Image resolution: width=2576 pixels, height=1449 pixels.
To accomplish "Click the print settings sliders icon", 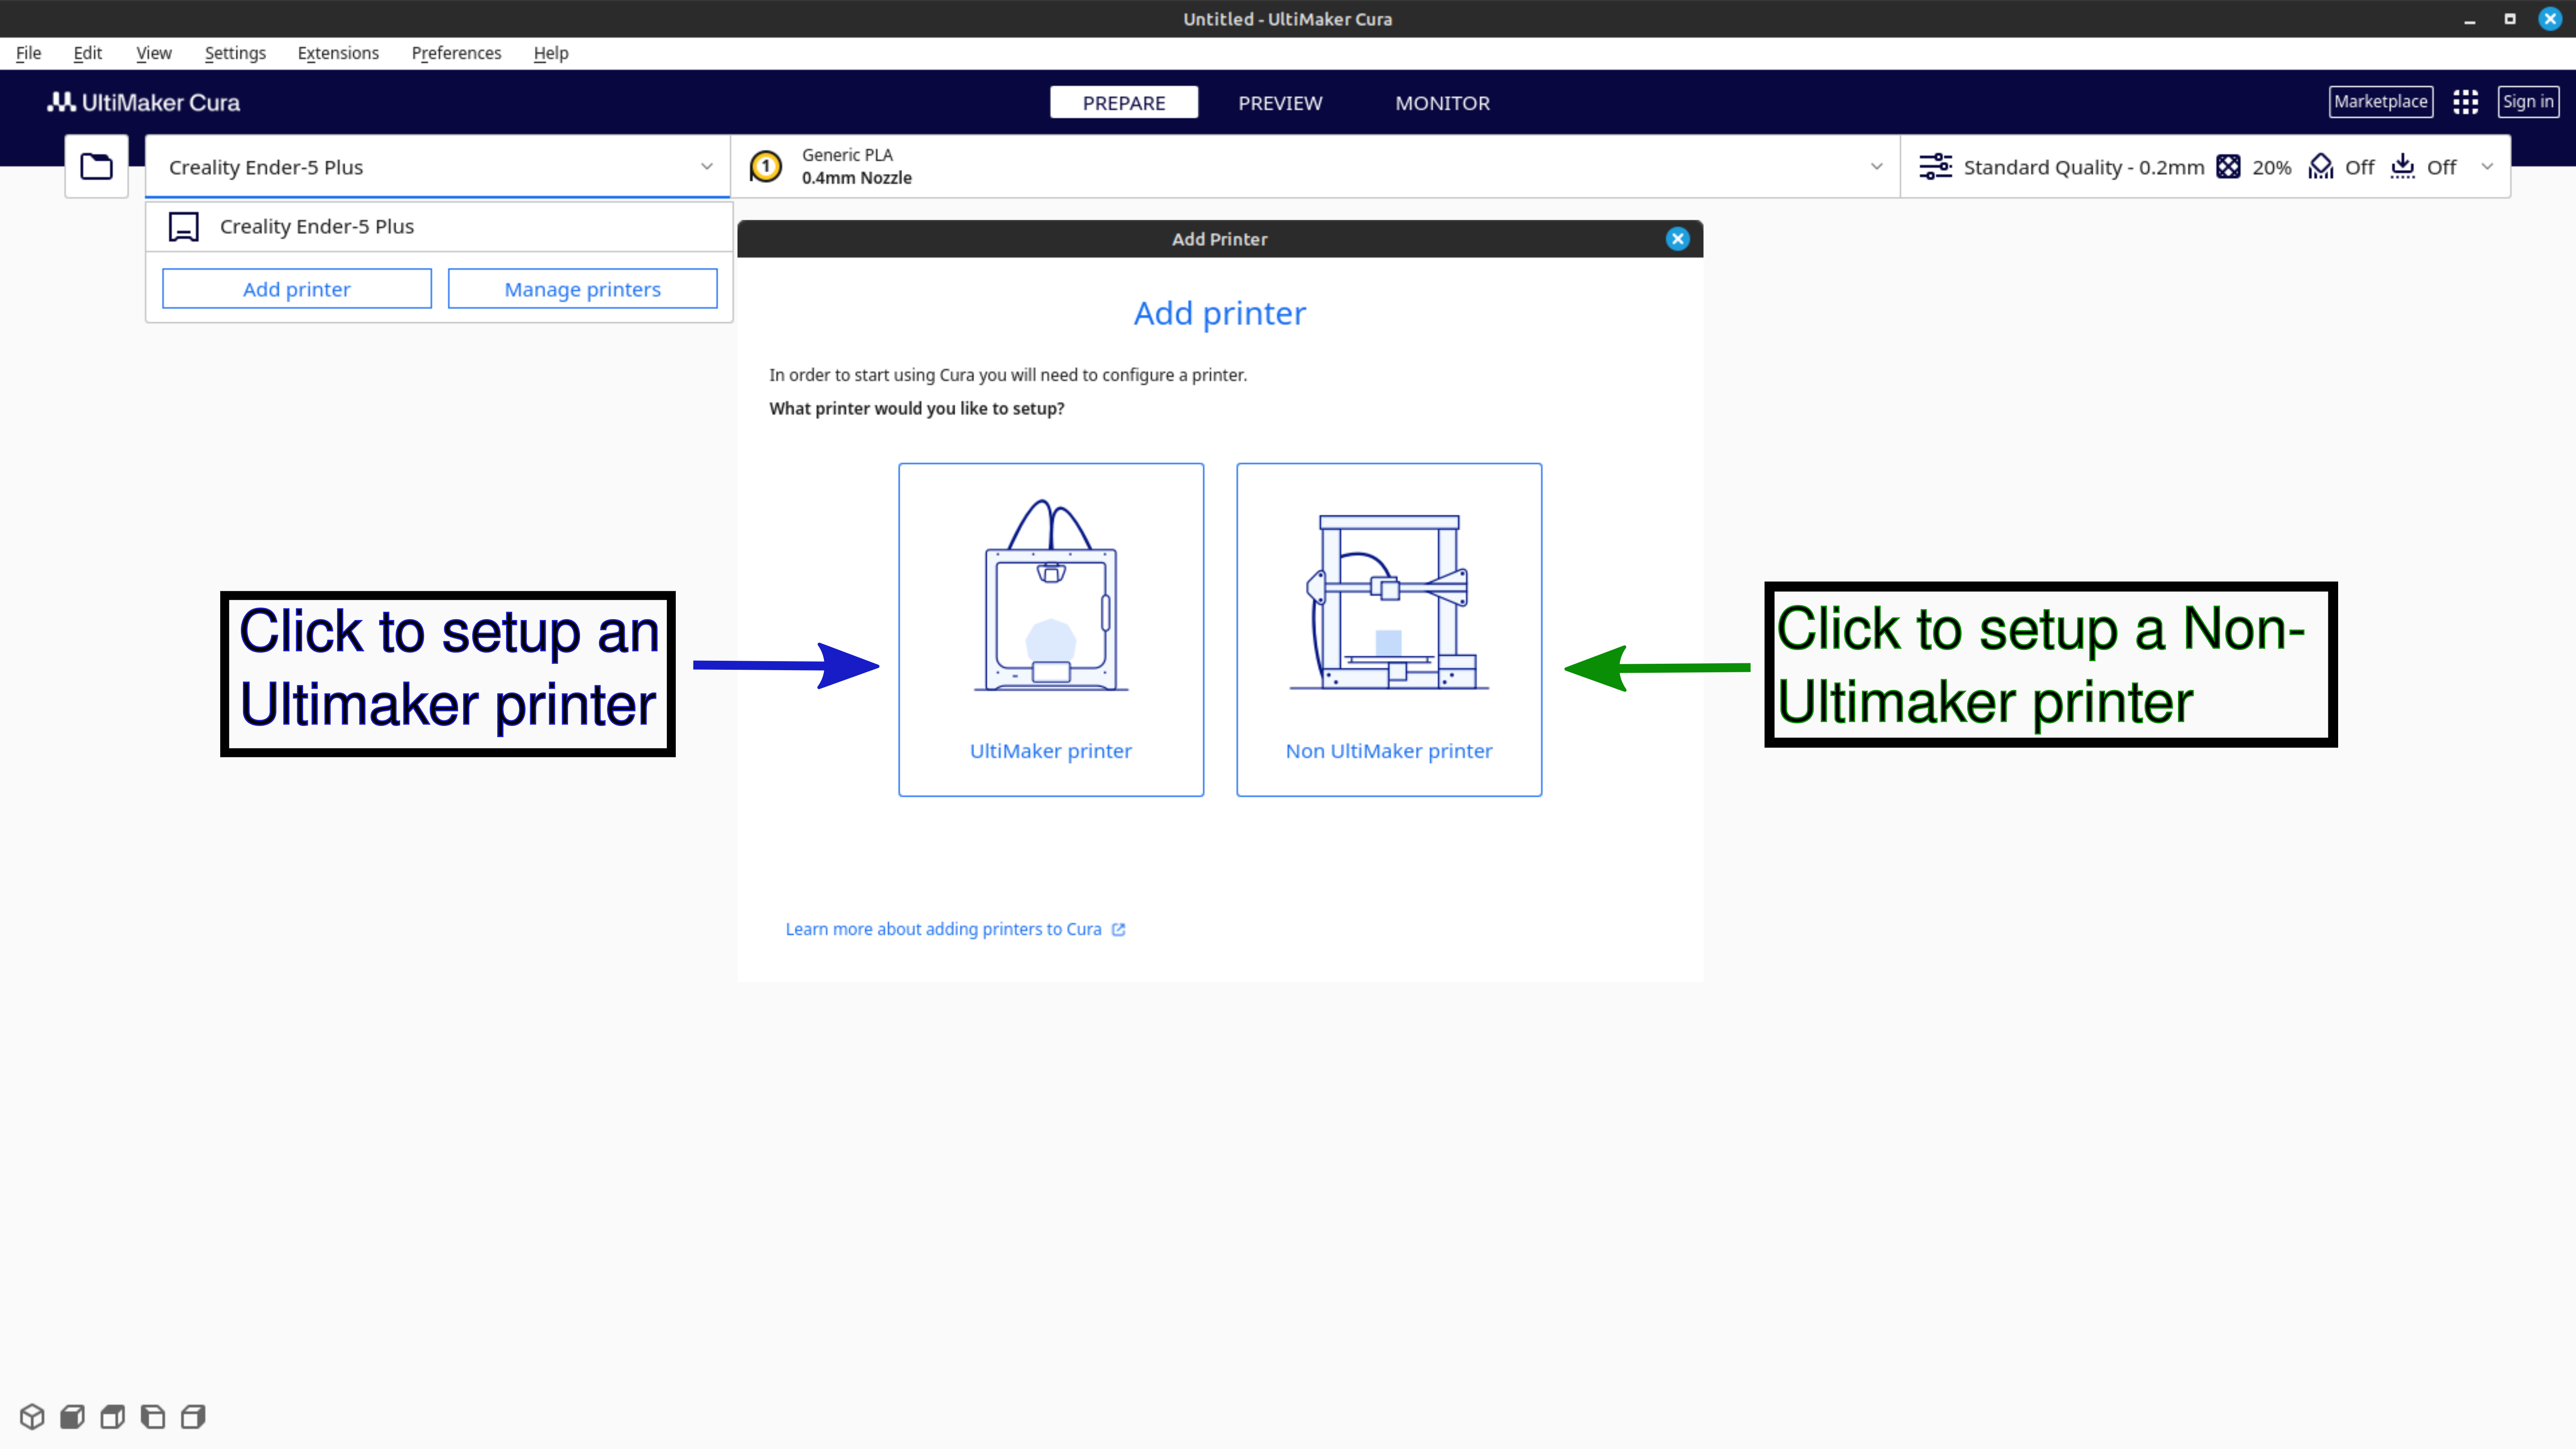I will (x=1935, y=166).
